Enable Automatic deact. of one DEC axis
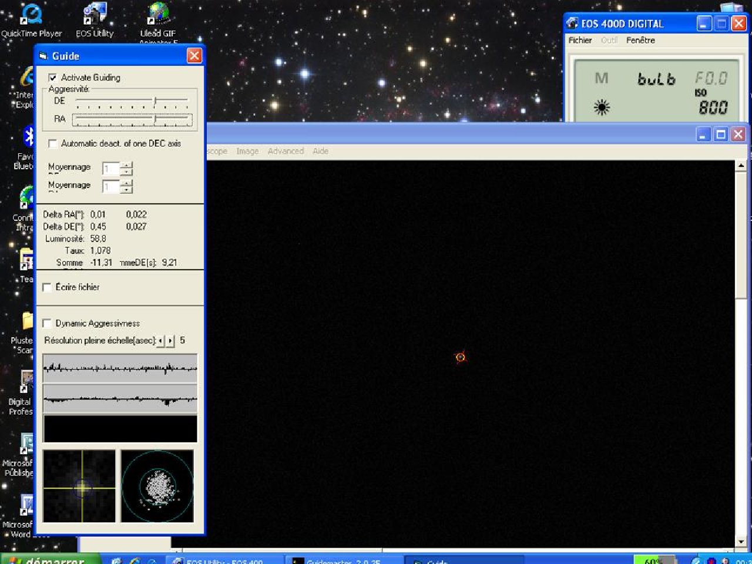752x564 pixels. click(x=53, y=143)
